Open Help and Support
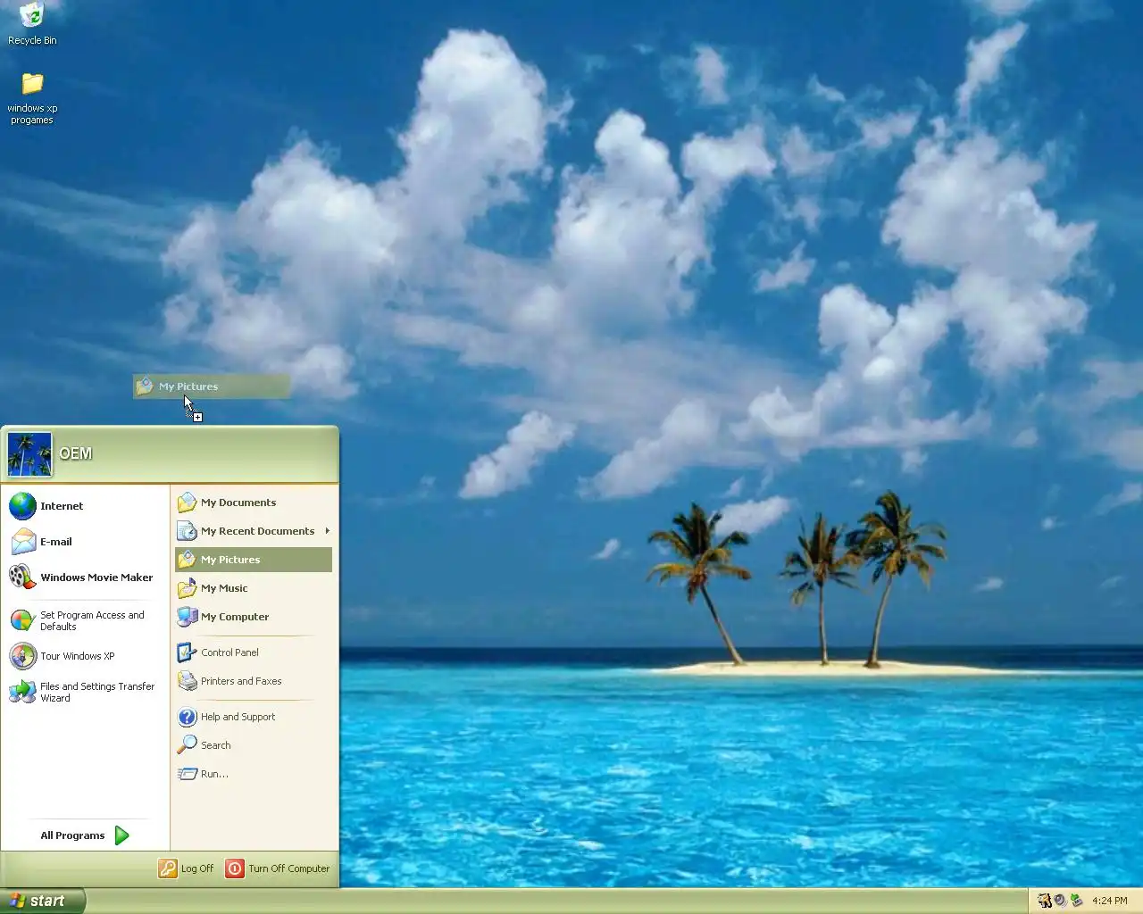This screenshot has width=1143, height=914. pos(254,717)
